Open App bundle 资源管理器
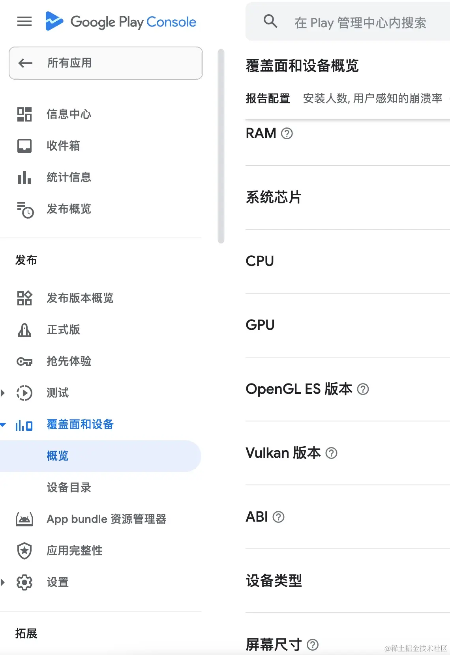This screenshot has width=450, height=655. [x=107, y=519]
